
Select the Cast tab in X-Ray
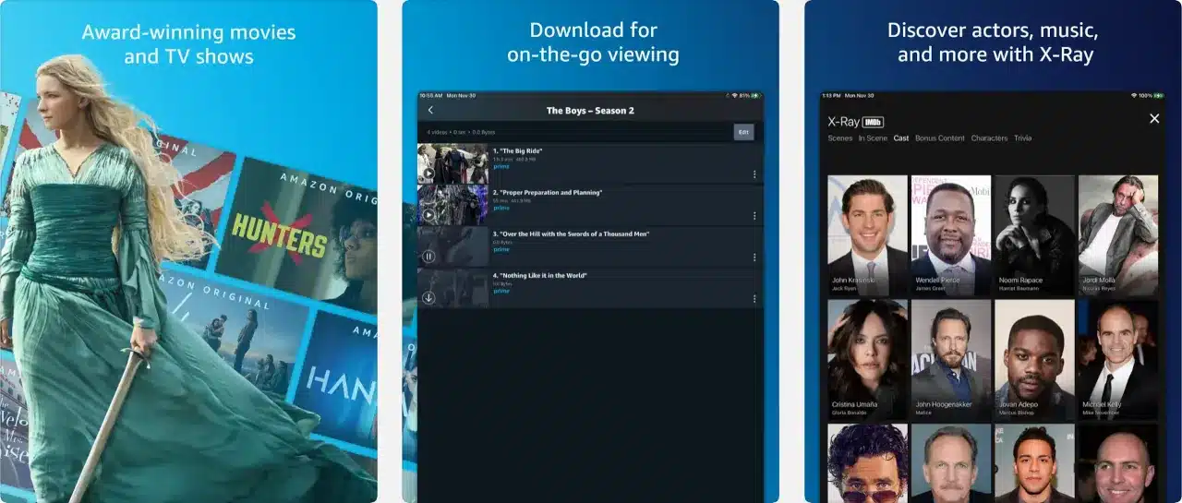point(901,138)
